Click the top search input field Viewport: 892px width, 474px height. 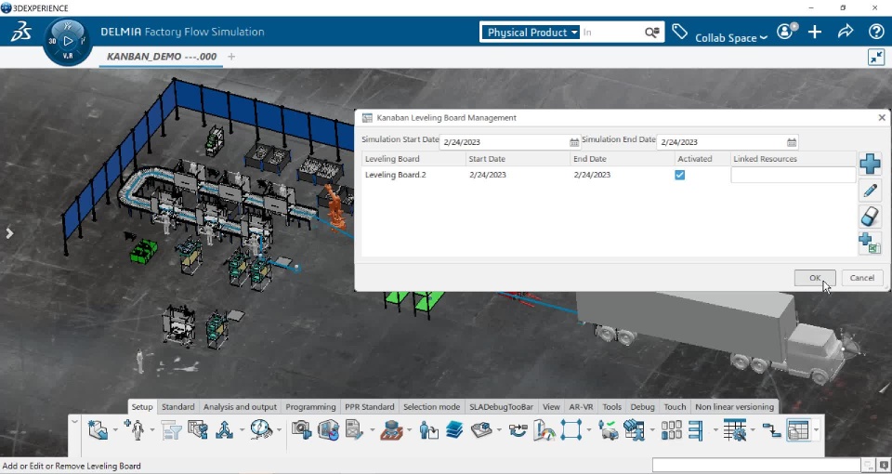tap(611, 33)
